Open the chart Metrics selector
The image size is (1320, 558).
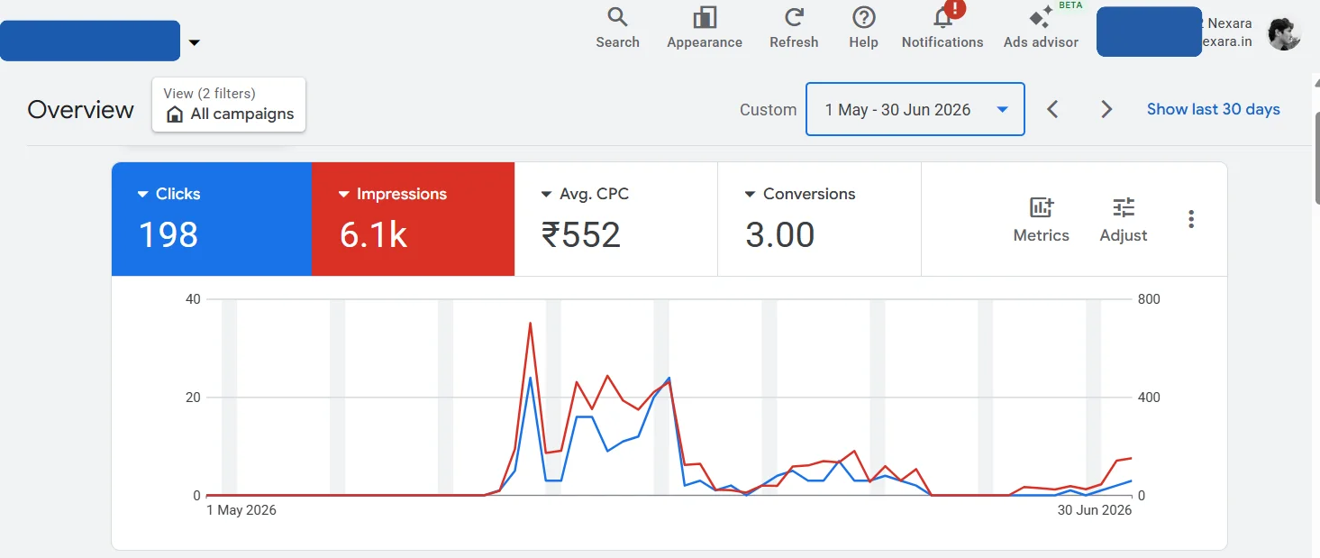tap(1041, 219)
